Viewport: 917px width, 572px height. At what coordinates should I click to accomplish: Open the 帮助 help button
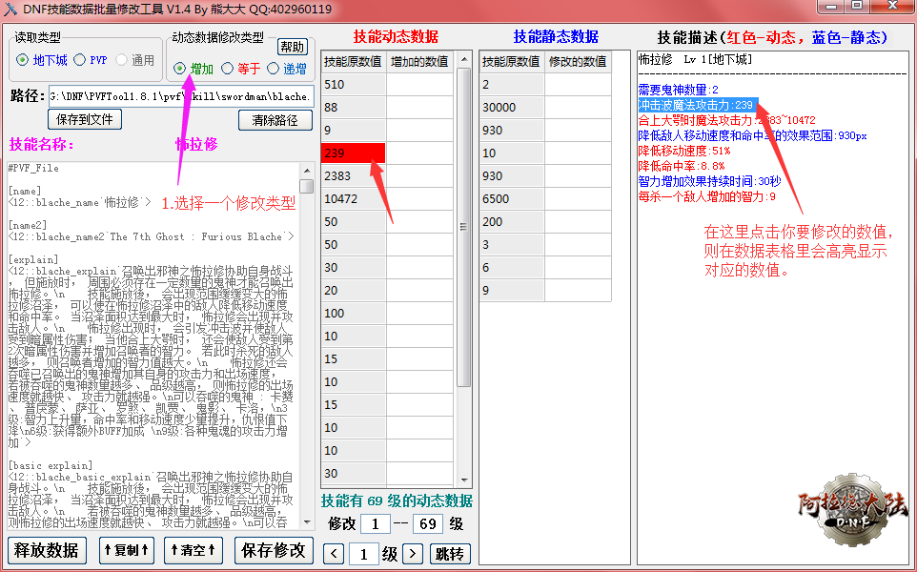[x=293, y=47]
